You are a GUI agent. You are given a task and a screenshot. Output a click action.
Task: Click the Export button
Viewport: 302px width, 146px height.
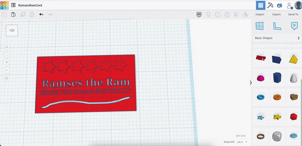pos(276,14)
